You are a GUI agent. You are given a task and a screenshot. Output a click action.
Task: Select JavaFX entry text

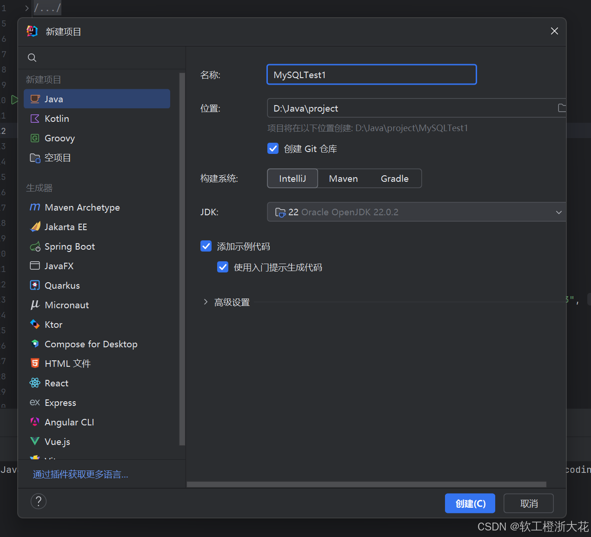point(59,266)
